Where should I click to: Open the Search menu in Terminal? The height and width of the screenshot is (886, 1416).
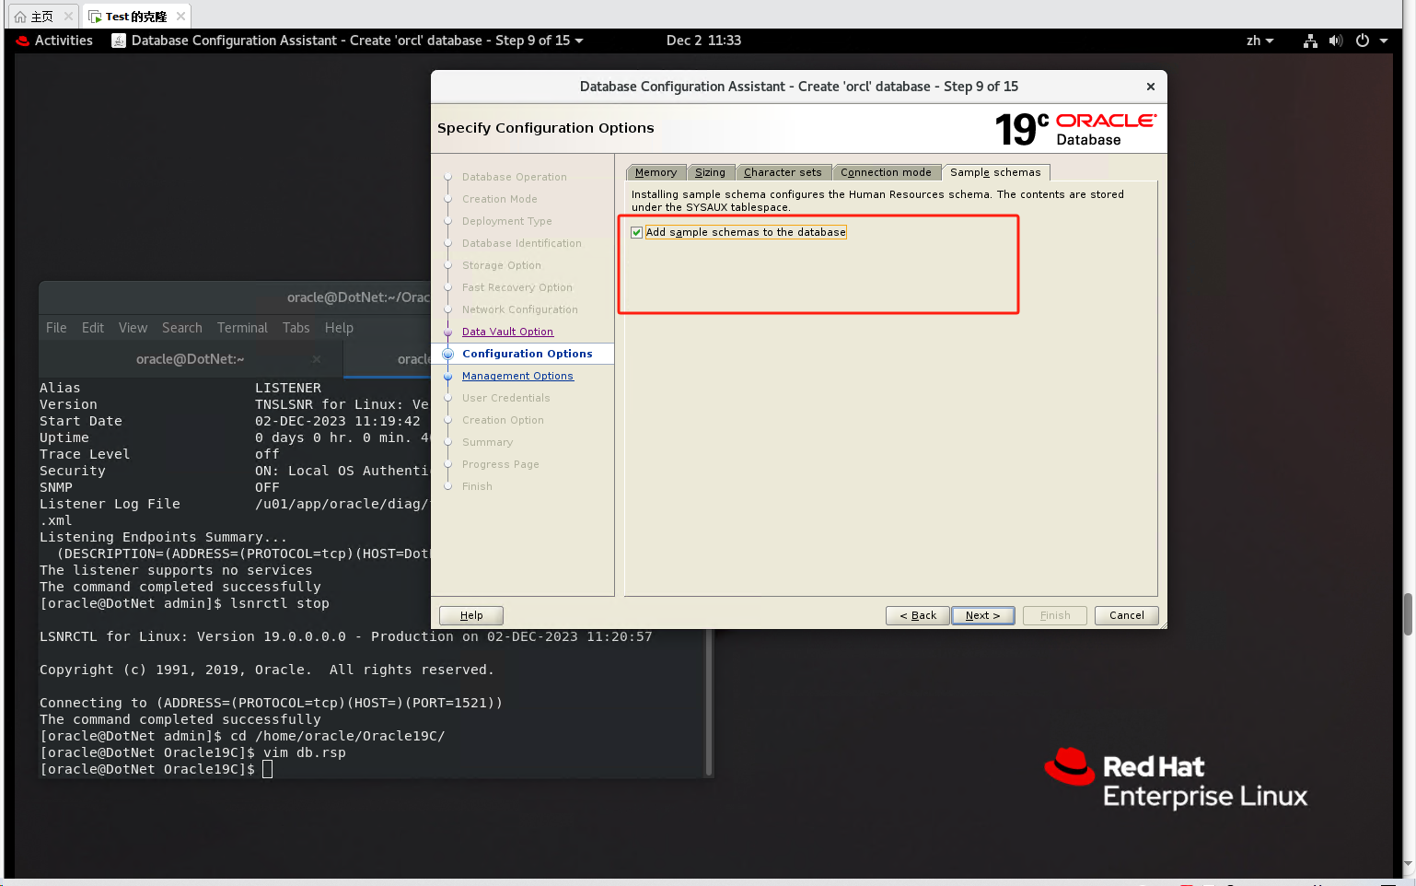tap(182, 328)
